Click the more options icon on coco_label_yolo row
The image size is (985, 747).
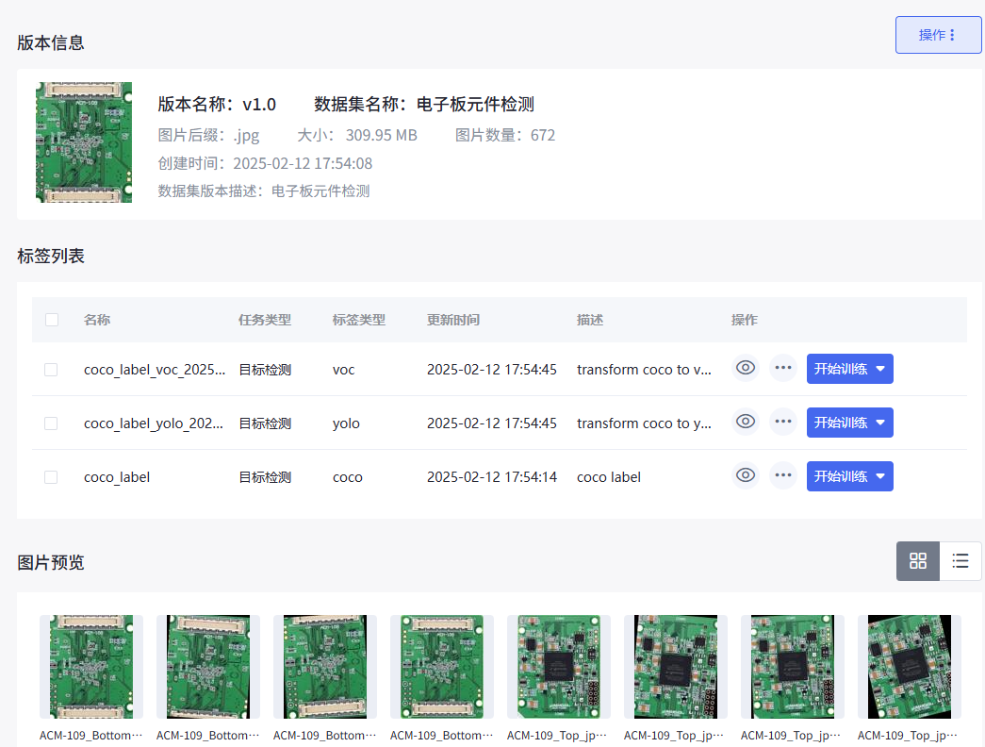(x=783, y=422)
